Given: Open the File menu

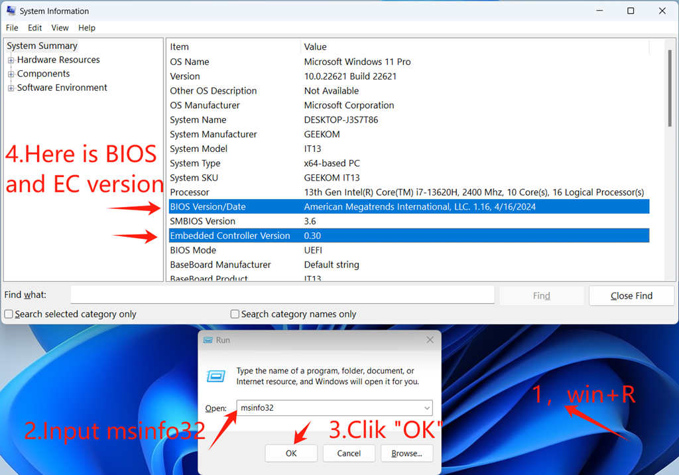Looking at the screenshot, I should pos(11,28).
